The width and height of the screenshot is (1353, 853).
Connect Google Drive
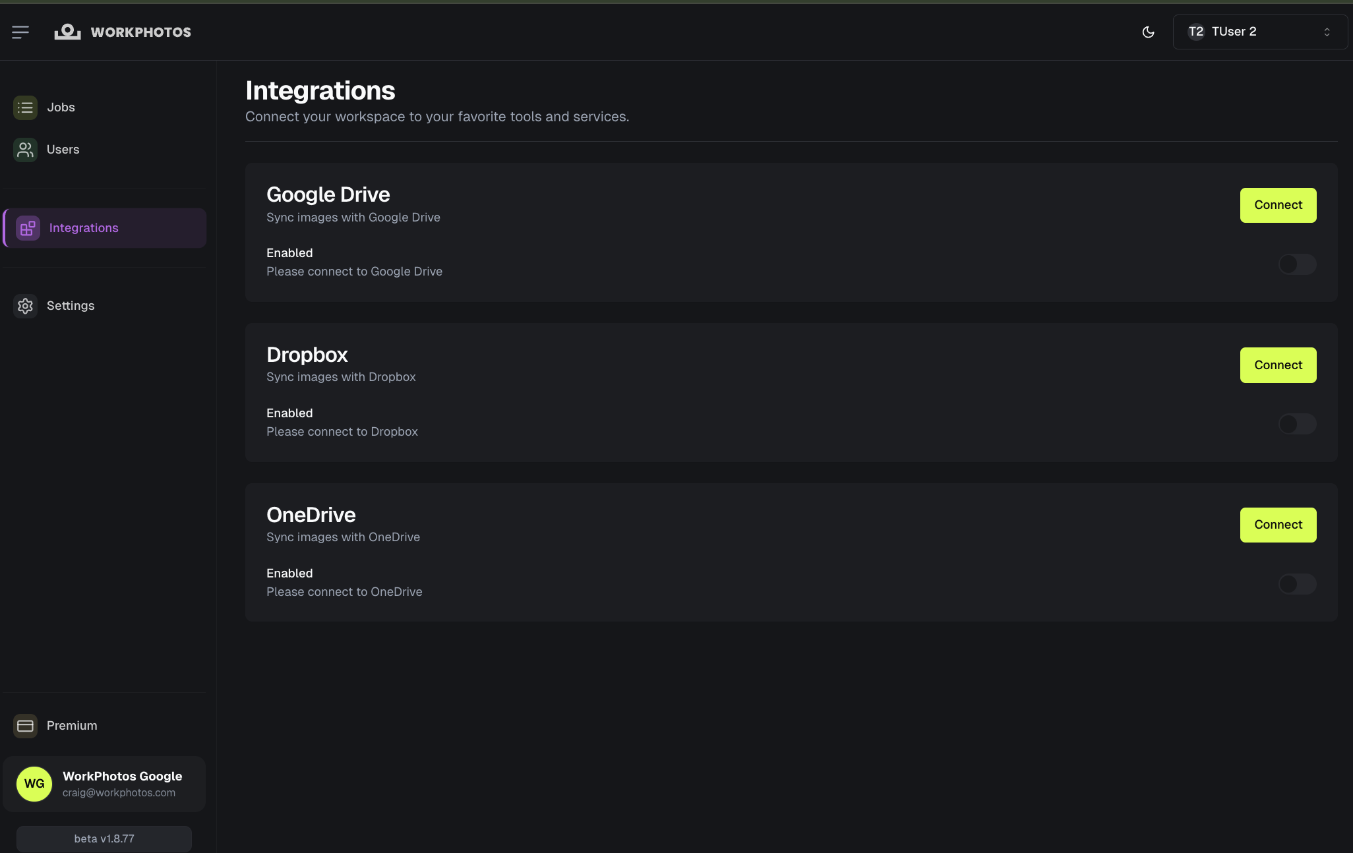(1278, 205)
